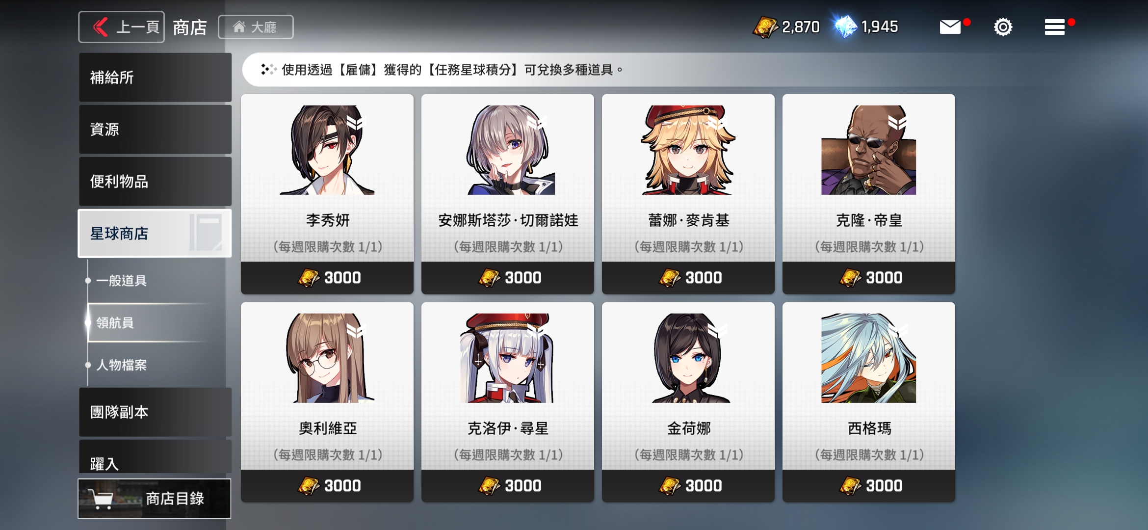
Task: Select the 一般道具 sub-category
Action: [121, 281]
